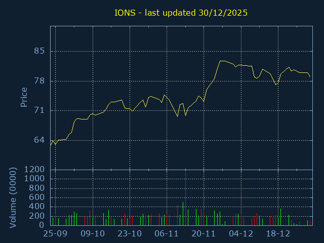
Task: Click the 09-10 date label
Action: (93, 234)
